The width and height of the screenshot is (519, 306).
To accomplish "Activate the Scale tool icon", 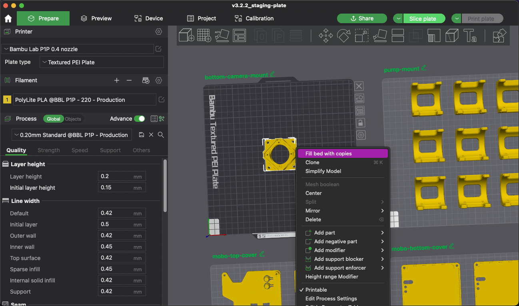I will pyautogui.click(x=361, y=36).
